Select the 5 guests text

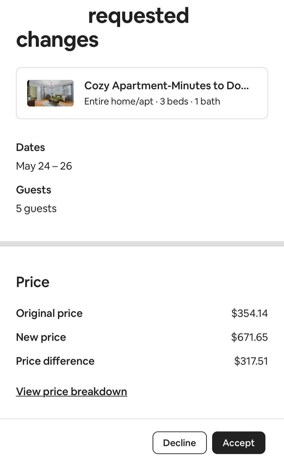coord(36,208)
